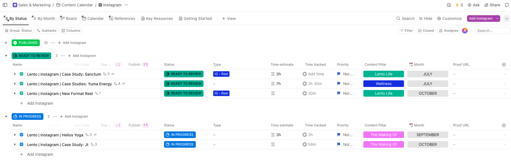
Task: Click the Wellness content pillar tag
Action: pyautogui.click(x=384, y=84)
